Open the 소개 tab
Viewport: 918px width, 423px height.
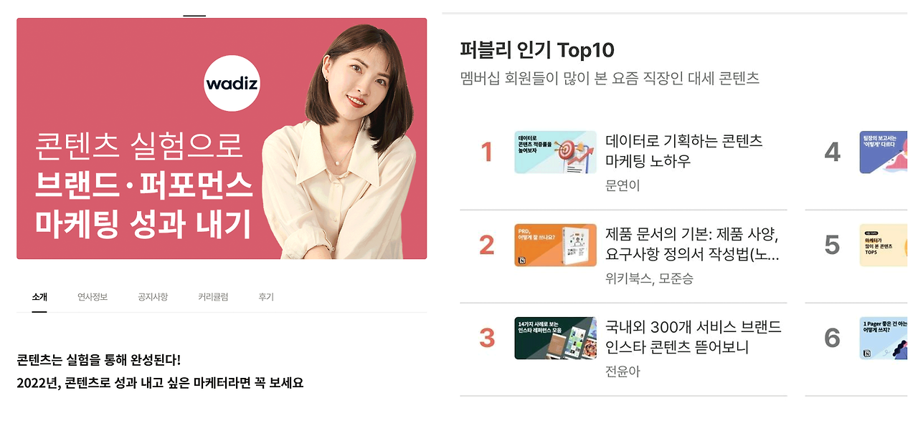click(x=39, y=297)
